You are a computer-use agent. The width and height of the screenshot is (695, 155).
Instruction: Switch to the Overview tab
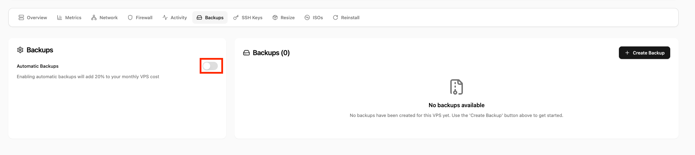pos(33,17)
